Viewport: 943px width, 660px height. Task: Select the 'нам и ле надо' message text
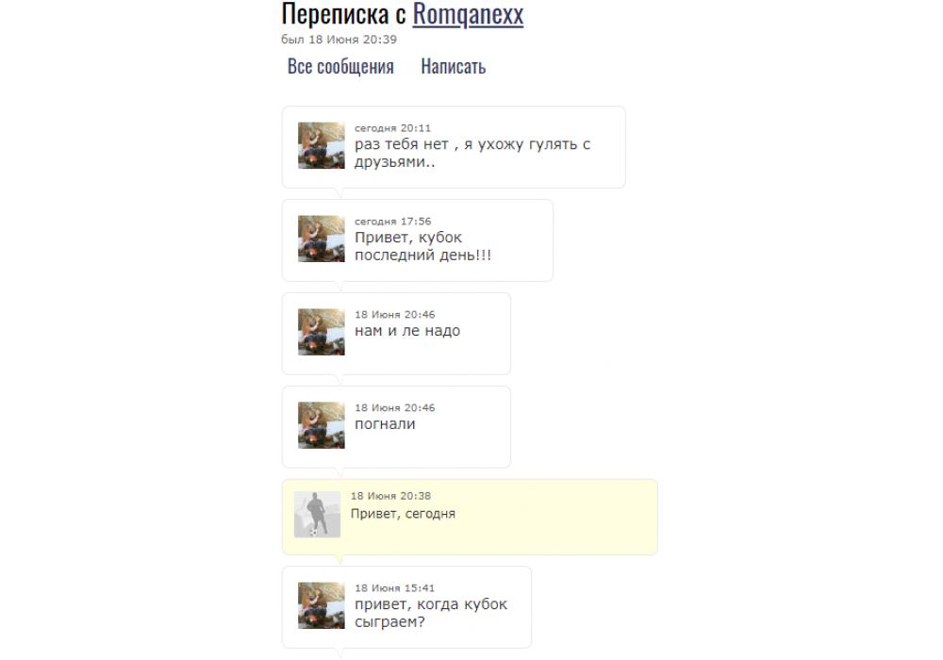pos(407,331)
